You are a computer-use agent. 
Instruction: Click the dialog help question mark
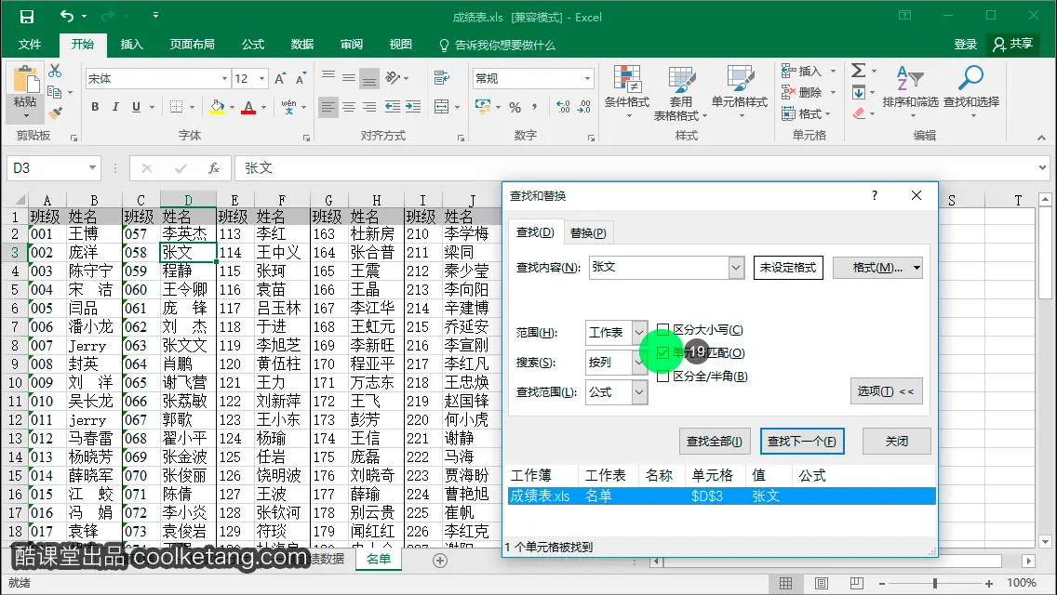point(875,195)
